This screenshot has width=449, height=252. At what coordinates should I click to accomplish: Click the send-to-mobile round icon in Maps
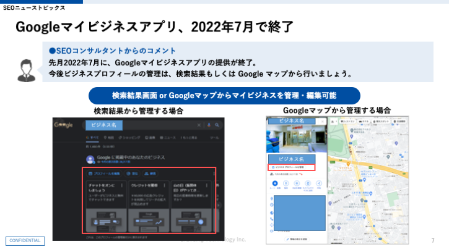tap(308, 183)
